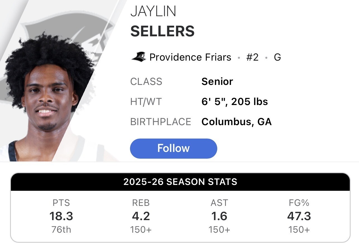Click the PTS 18.3 stat value
The height and width of the screenshot is (250, 359).
pos(61,216)
